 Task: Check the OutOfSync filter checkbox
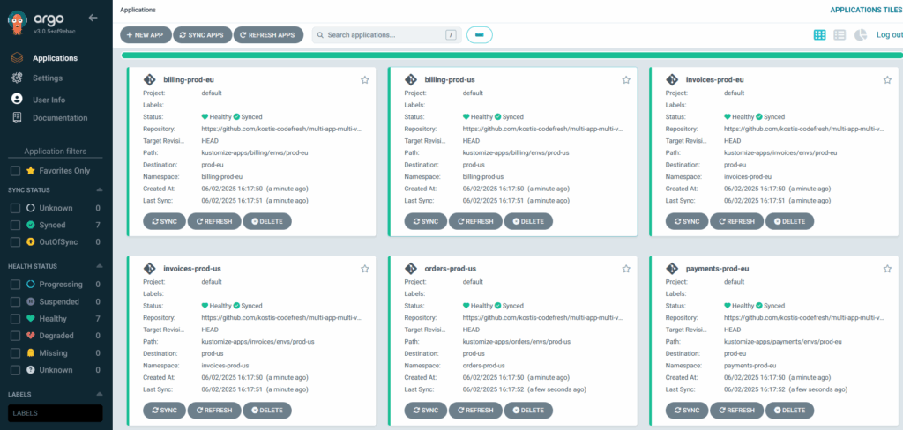point(15,241)
